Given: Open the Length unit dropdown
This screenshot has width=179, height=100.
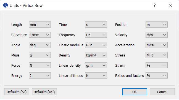Looking at the screenshot, I should (x=40, y=25).
